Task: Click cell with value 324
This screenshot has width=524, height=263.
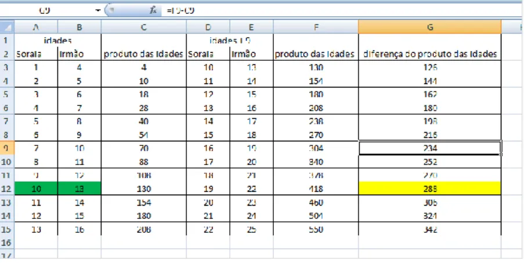Action: point(430,215)
